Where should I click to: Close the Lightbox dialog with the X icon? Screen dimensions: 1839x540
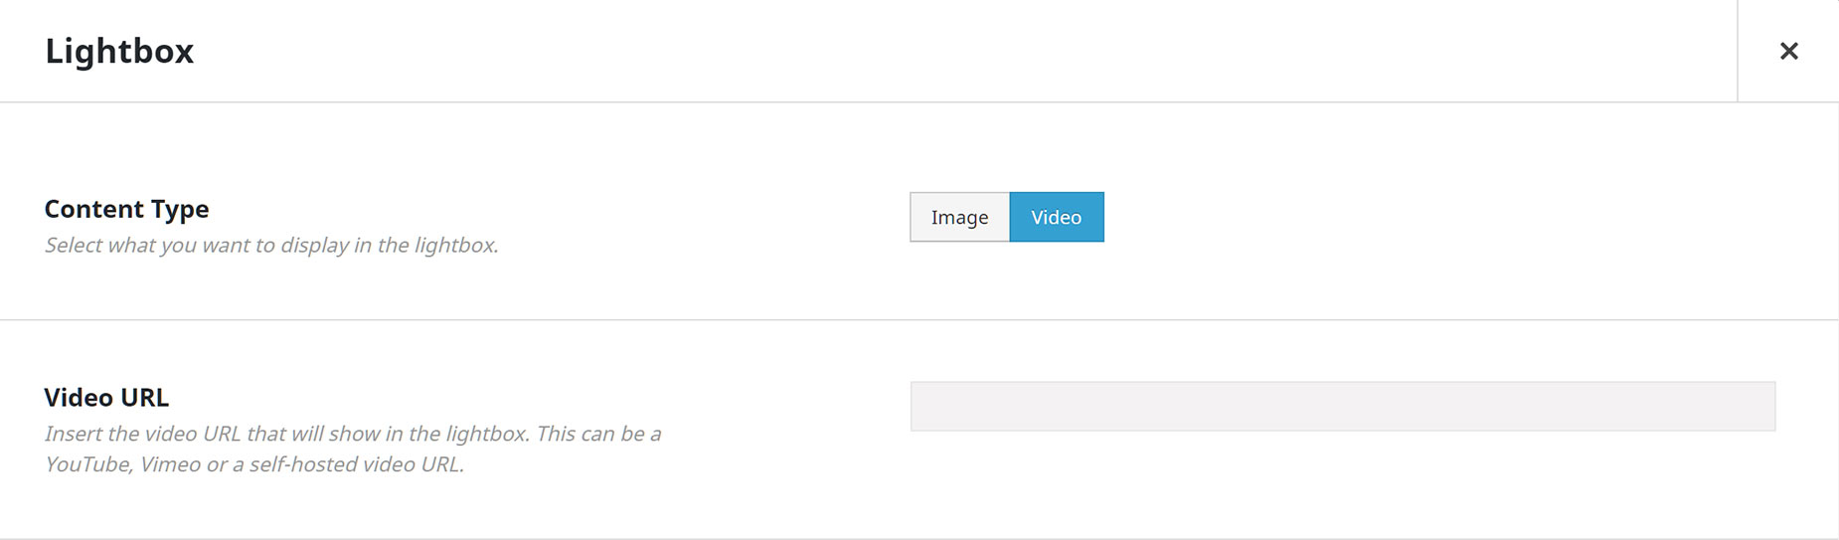tap(1788, 51)
